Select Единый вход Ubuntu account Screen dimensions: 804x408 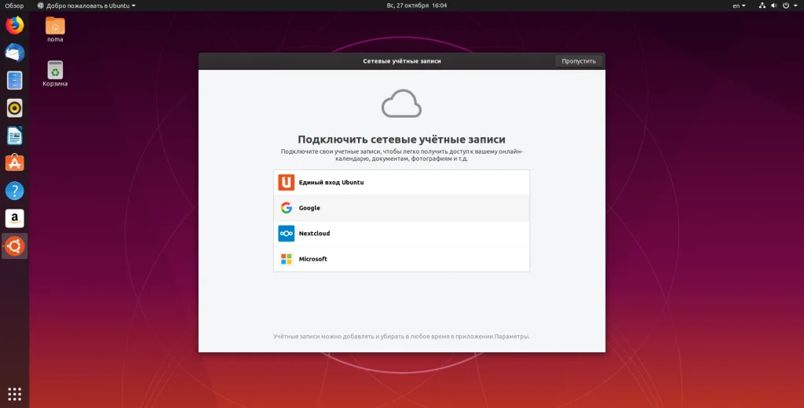point(401,183)
